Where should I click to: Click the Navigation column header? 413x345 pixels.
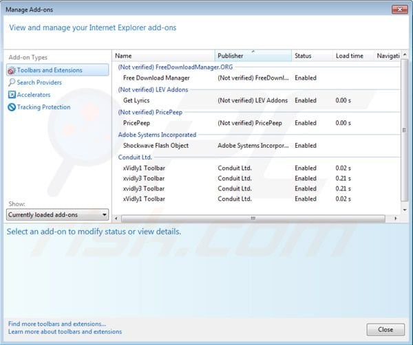[x=387, y=56]
